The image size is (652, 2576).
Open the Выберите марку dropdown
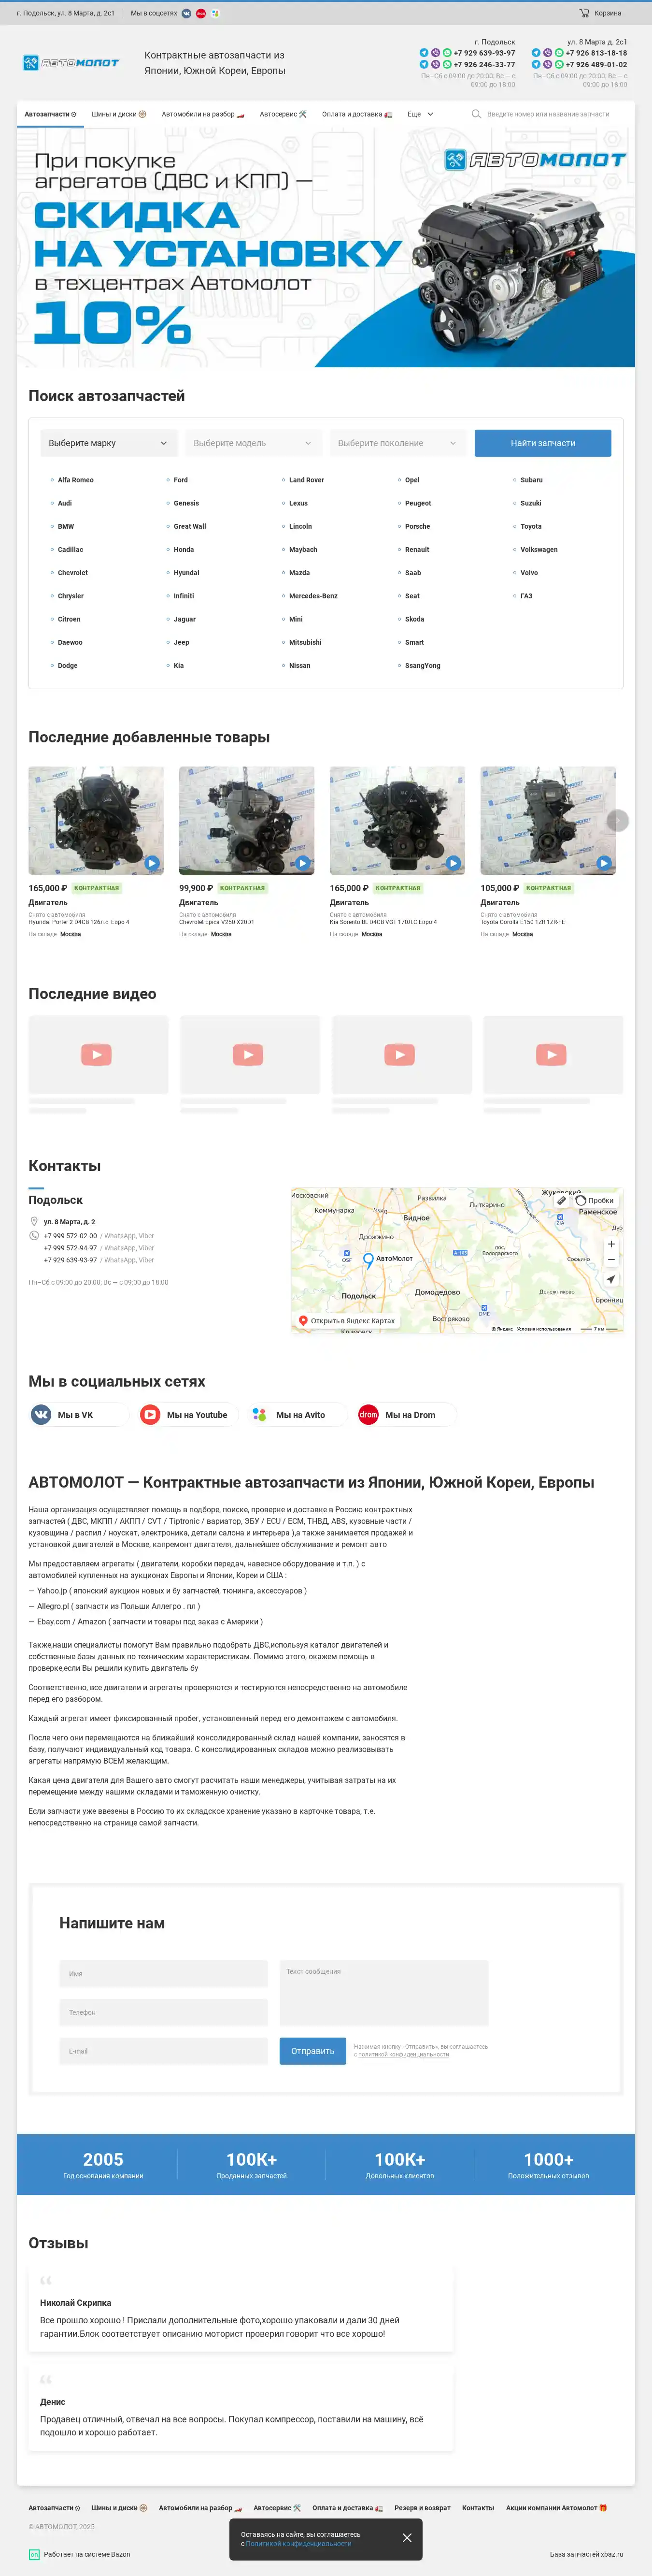(108, 443)
